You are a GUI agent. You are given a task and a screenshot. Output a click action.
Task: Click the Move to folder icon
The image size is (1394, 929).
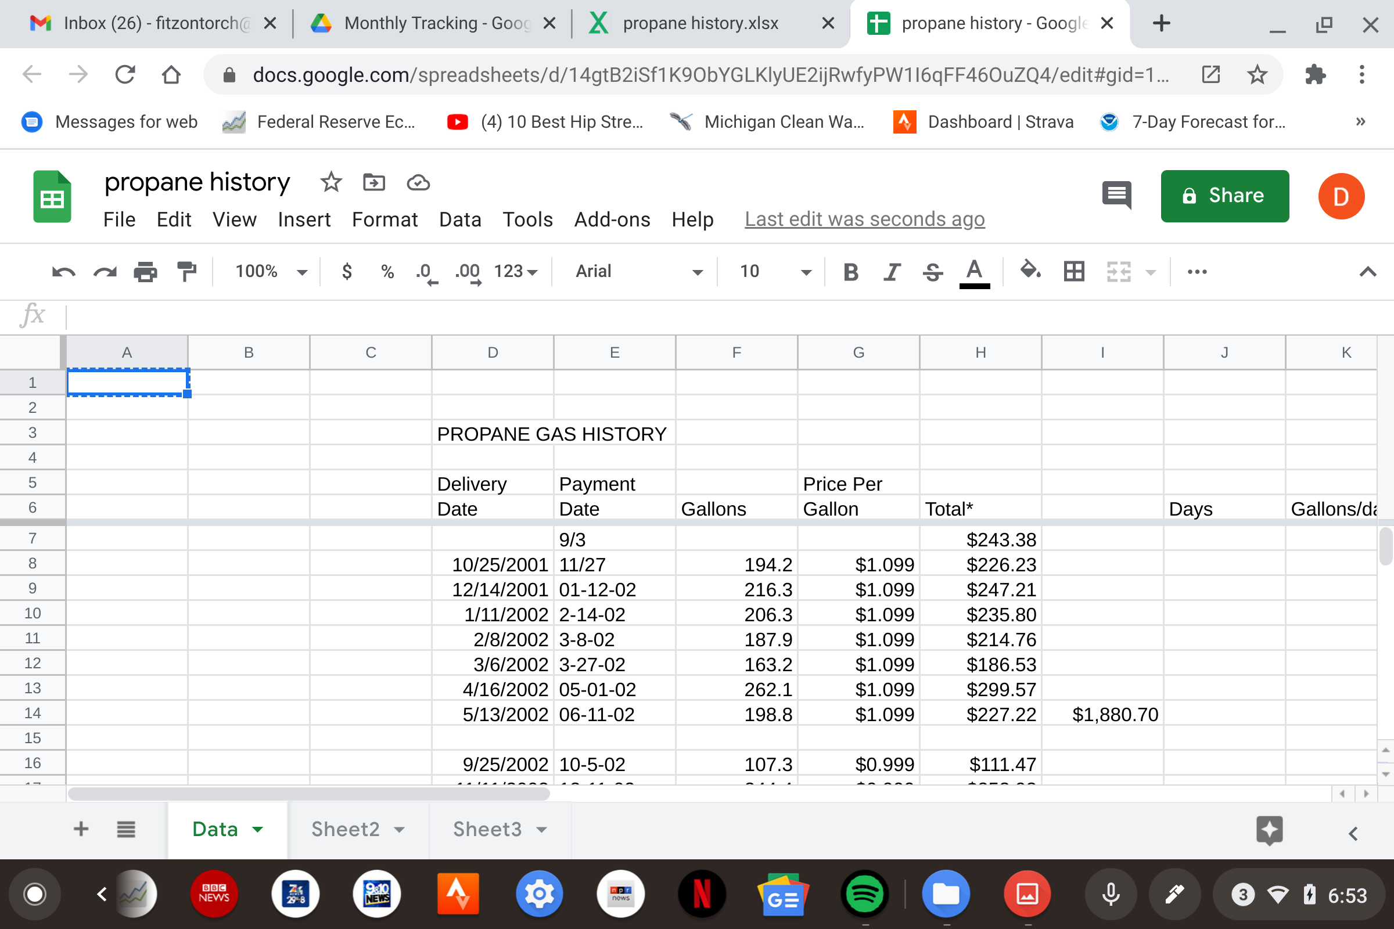point(374,182)
